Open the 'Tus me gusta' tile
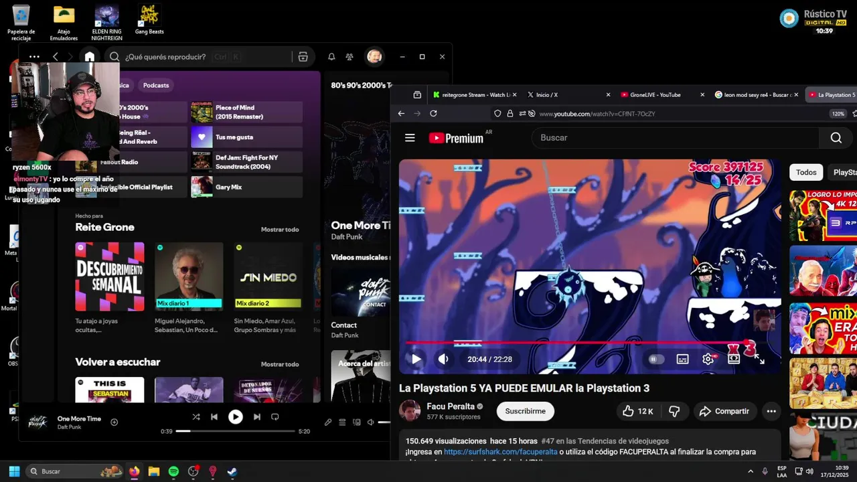 (246, 137)
